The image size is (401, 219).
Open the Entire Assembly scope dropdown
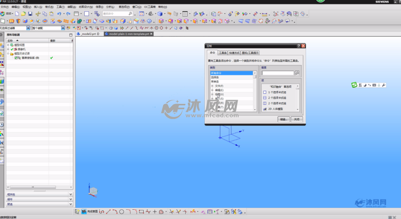63,28
